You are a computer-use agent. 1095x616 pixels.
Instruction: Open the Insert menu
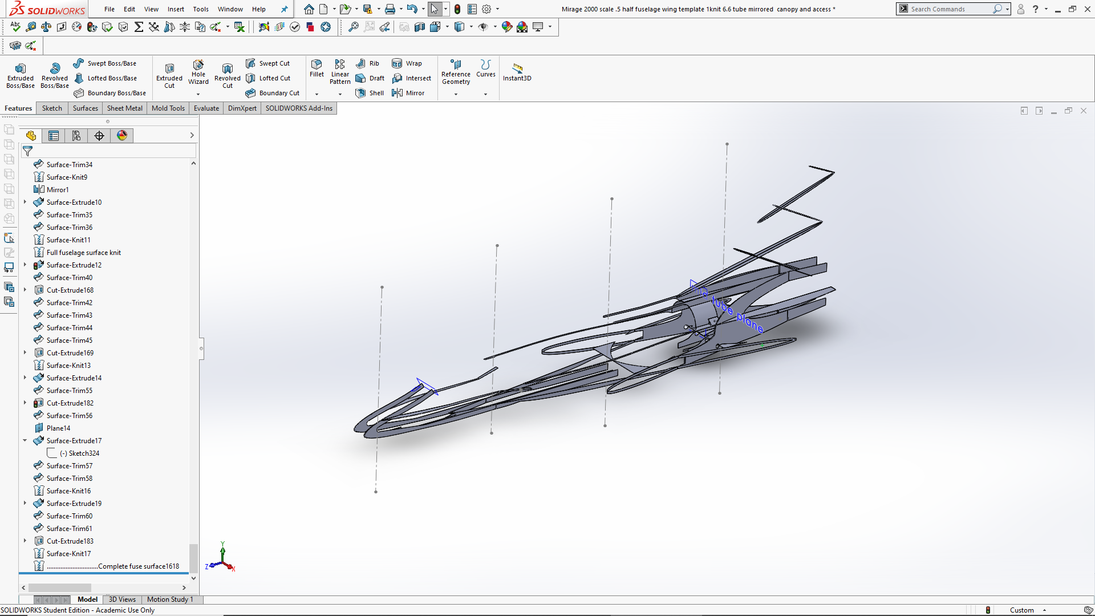click(176, 9)
